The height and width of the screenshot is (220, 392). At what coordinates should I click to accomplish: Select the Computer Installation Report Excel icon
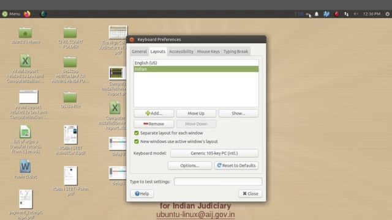tap(115, 116)
